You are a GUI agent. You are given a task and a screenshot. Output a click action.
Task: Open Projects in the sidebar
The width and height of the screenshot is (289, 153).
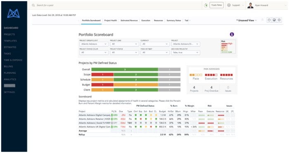point(9,34)
